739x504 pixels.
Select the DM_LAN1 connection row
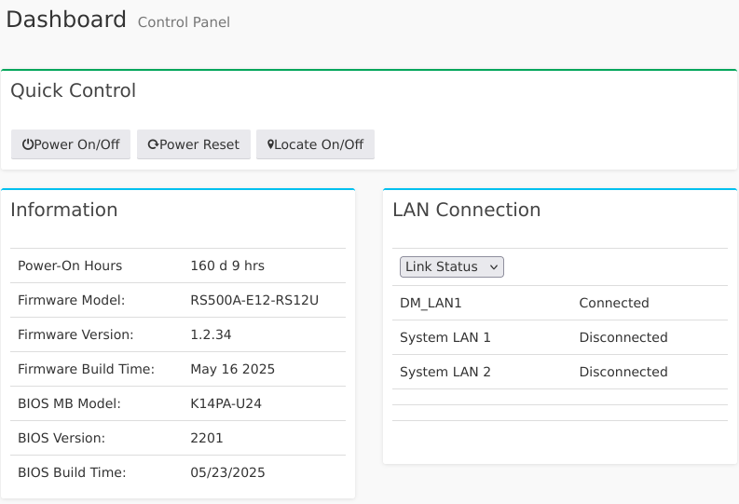(x=431, y=303)
